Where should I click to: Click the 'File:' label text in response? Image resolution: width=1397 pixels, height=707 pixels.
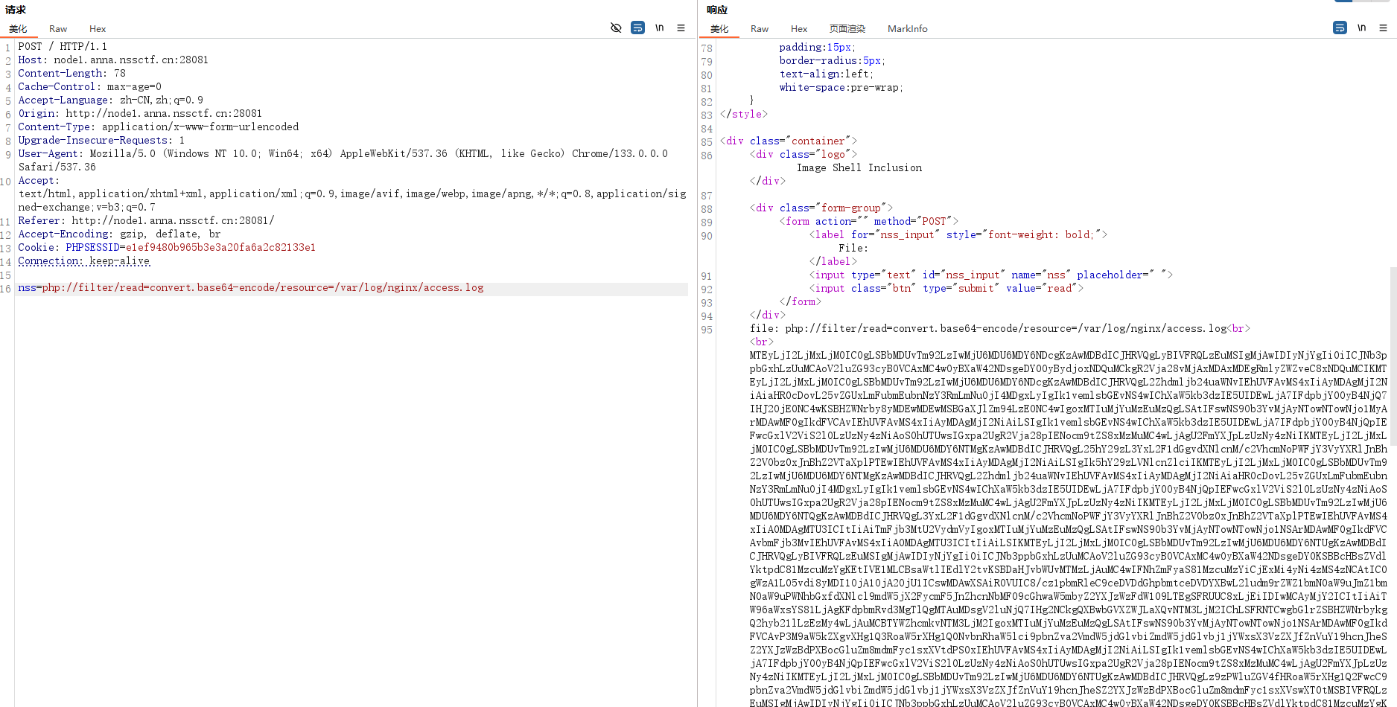853,249
